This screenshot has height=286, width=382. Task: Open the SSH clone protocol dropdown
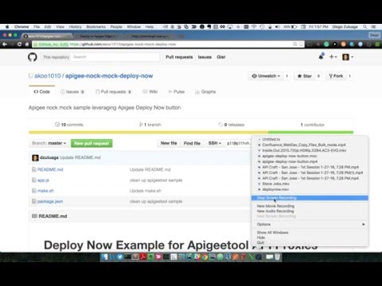(214, 143)
